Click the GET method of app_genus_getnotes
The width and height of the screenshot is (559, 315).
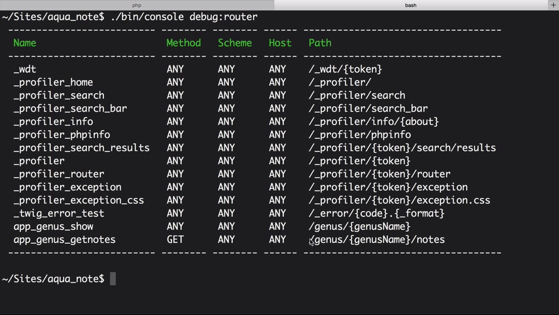[175, 240]
